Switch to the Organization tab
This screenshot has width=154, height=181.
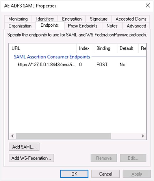click(20, 26)
